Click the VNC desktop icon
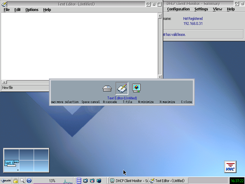245x184 pixels. [230, 167]
